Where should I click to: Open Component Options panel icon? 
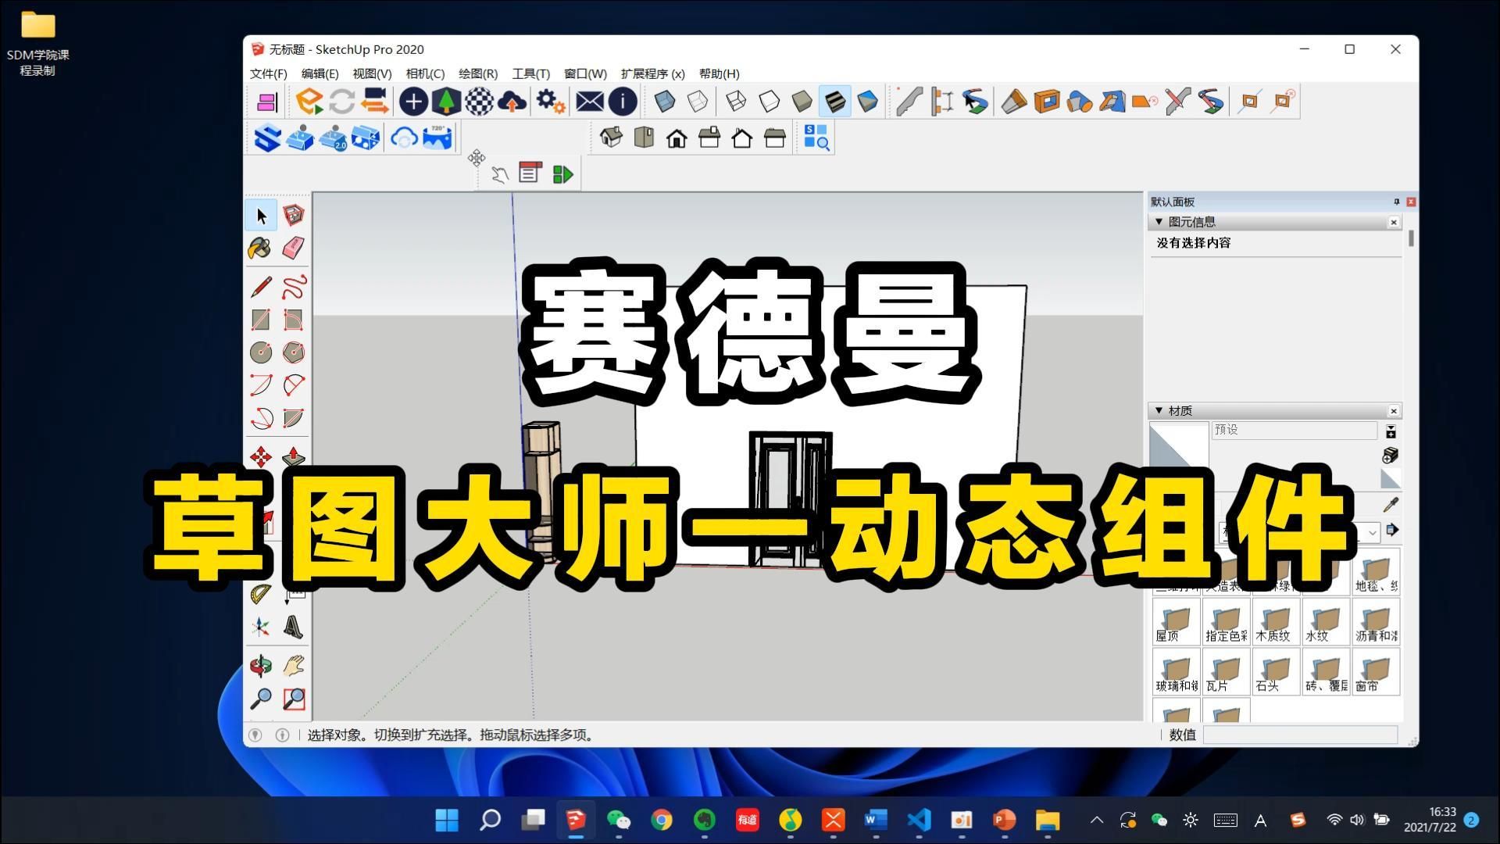[530, 173]
